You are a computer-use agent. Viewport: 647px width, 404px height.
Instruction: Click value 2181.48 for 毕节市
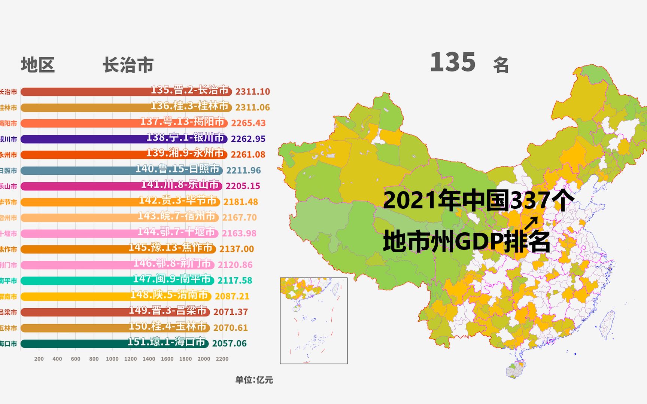click(241, 202)
